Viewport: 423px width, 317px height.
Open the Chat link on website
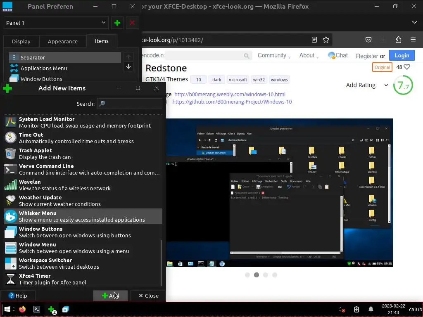338,56
